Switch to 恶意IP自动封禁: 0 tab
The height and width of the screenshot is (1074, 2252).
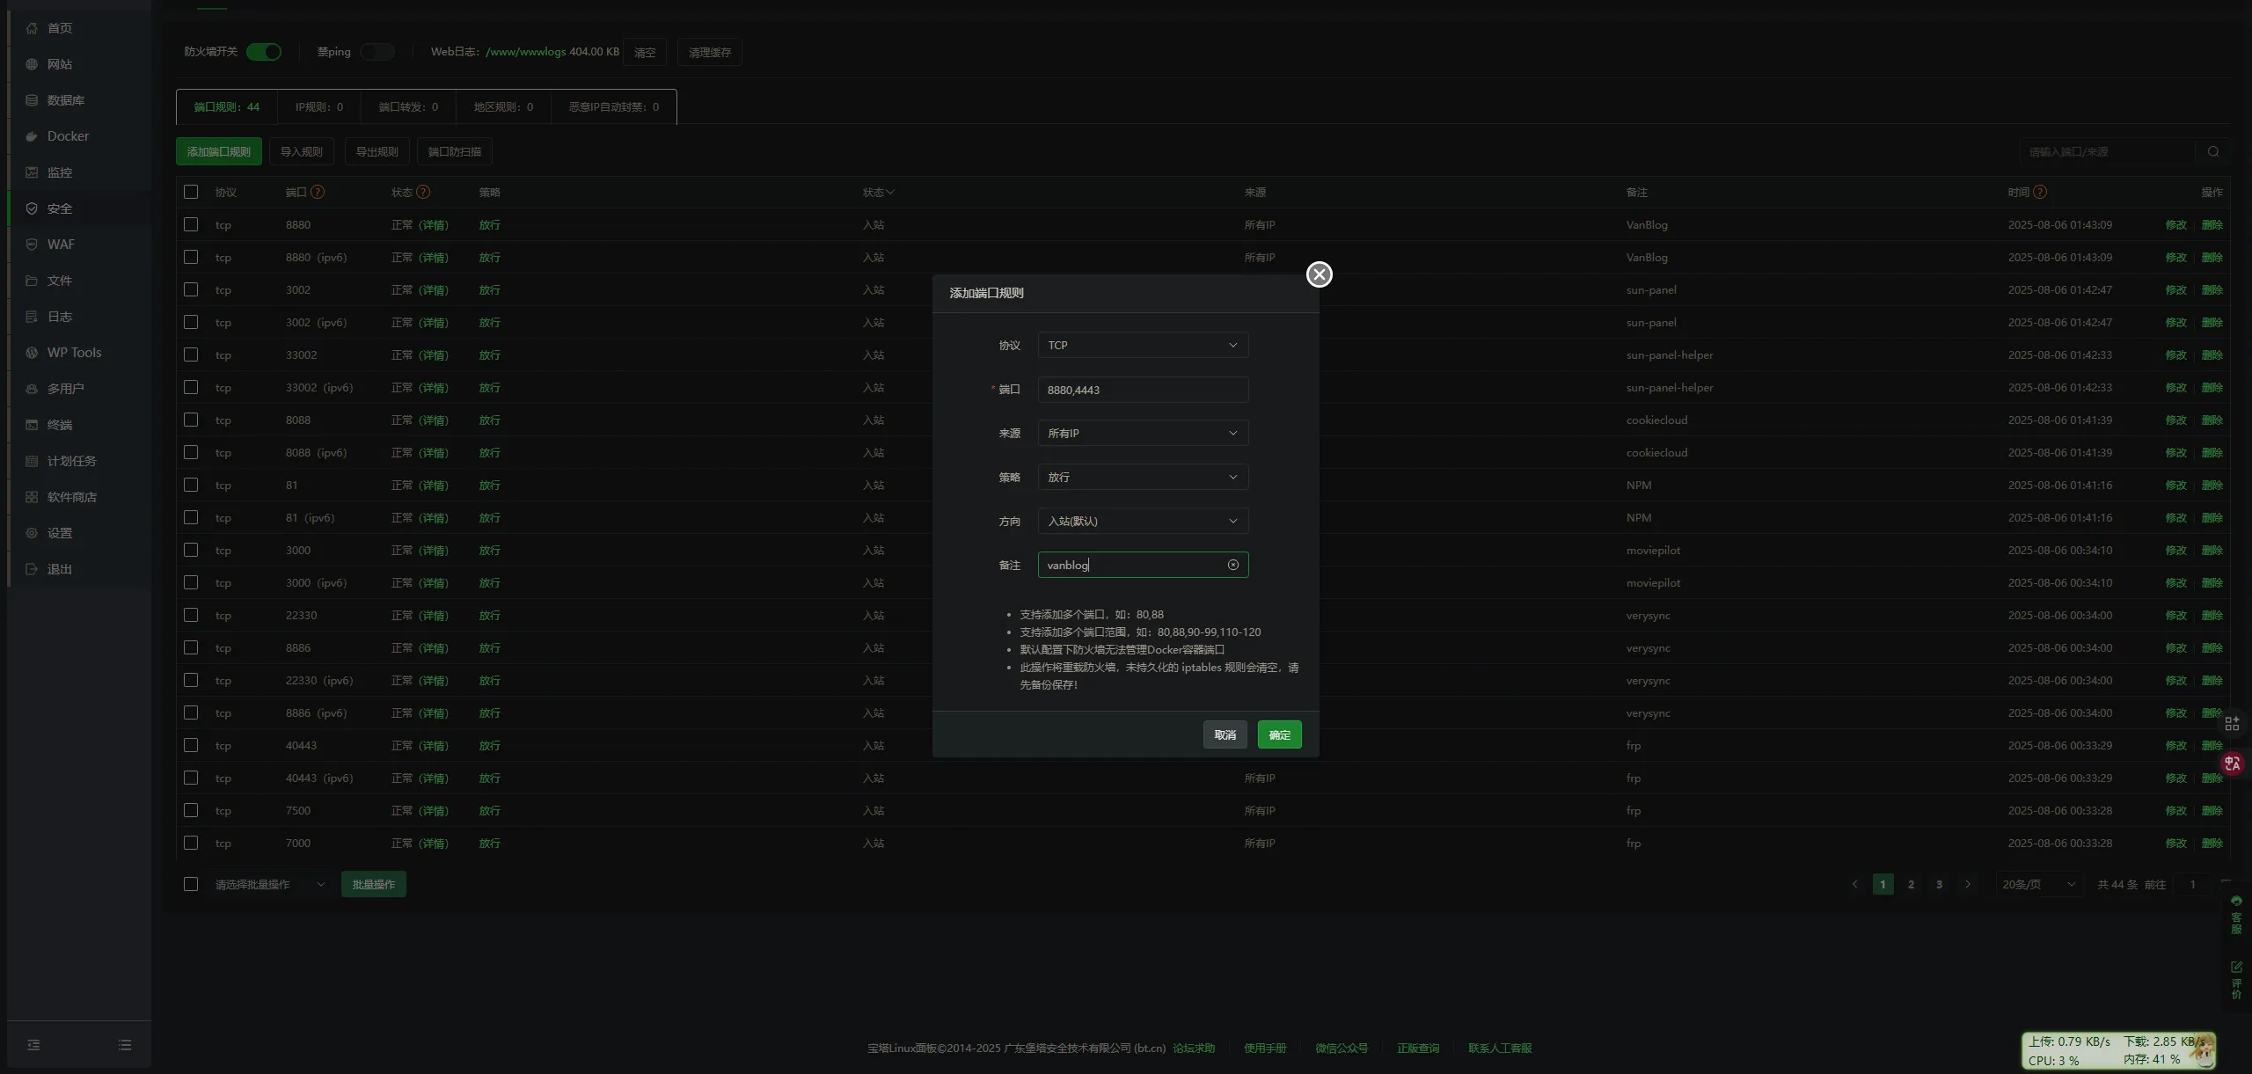point(614,106)
